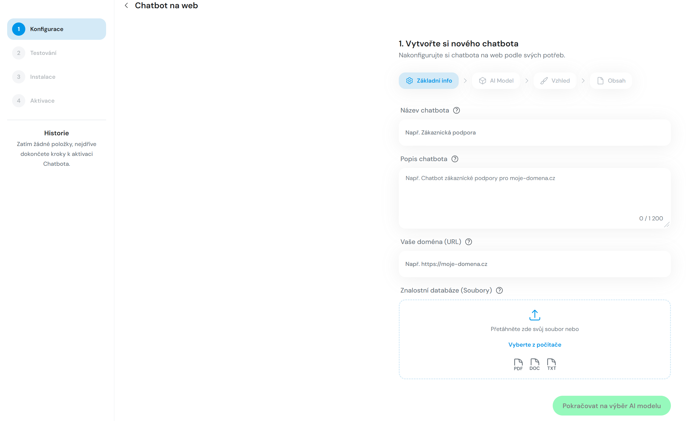Go to the Testování step

tap(57, 53)
